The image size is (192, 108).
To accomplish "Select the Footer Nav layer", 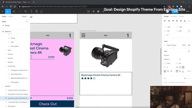I will pos(11,66).
